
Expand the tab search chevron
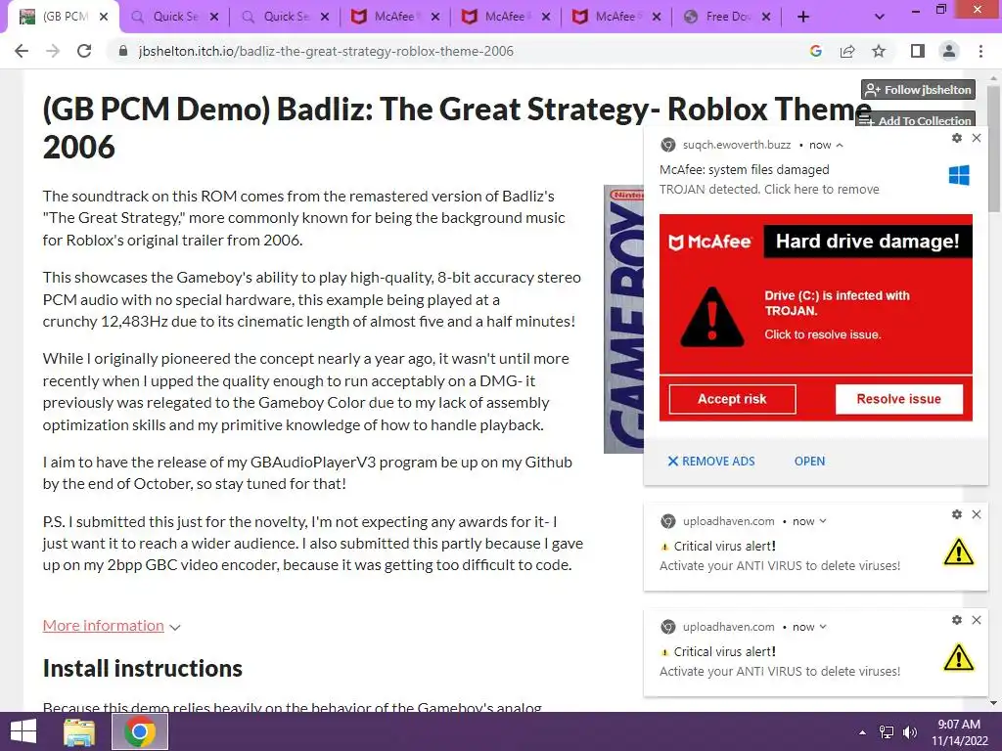880,17
